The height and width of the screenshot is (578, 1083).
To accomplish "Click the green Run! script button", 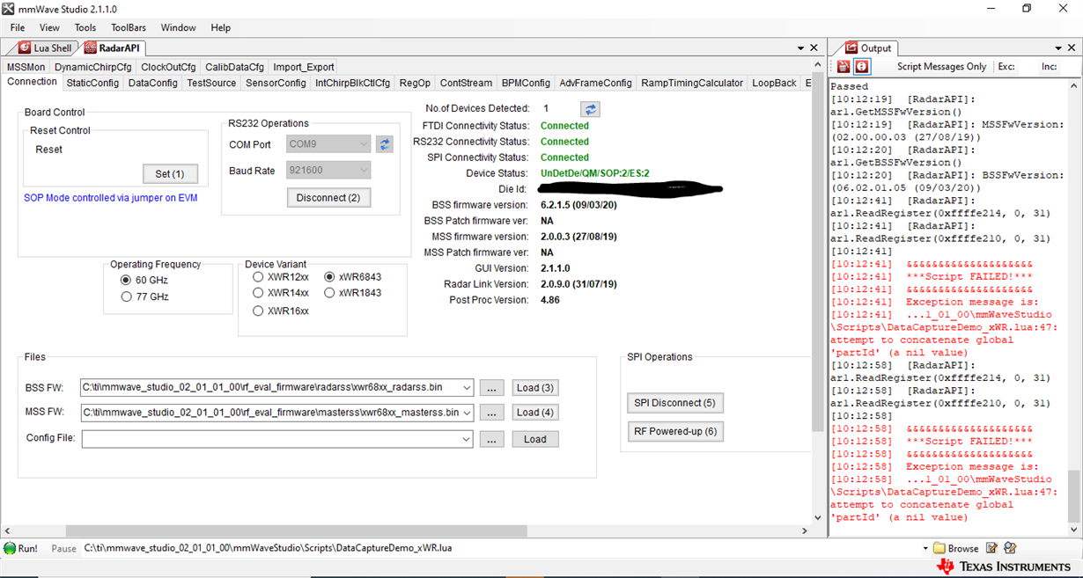I will click(x=20, y=548).
